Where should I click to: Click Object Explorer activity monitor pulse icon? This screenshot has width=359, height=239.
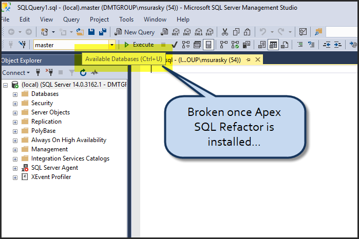point(95,73)
